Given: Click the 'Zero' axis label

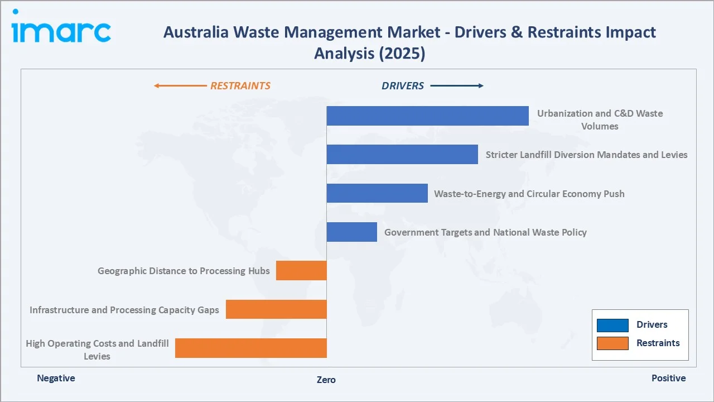Looking at the screenshot, I should pyautogui.click(x=326, y=380).
